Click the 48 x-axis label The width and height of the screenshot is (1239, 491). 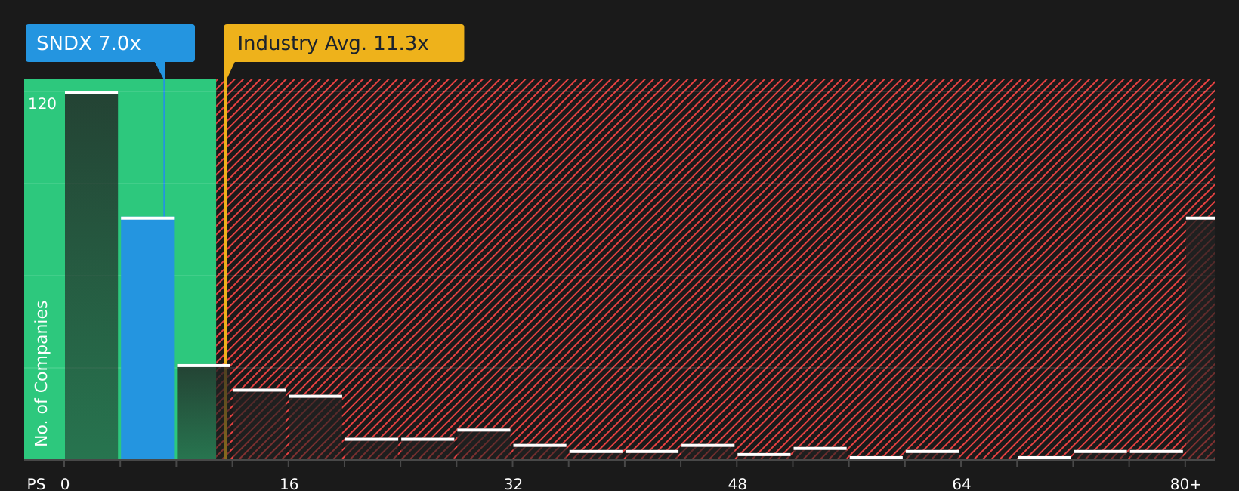point(737,484)
